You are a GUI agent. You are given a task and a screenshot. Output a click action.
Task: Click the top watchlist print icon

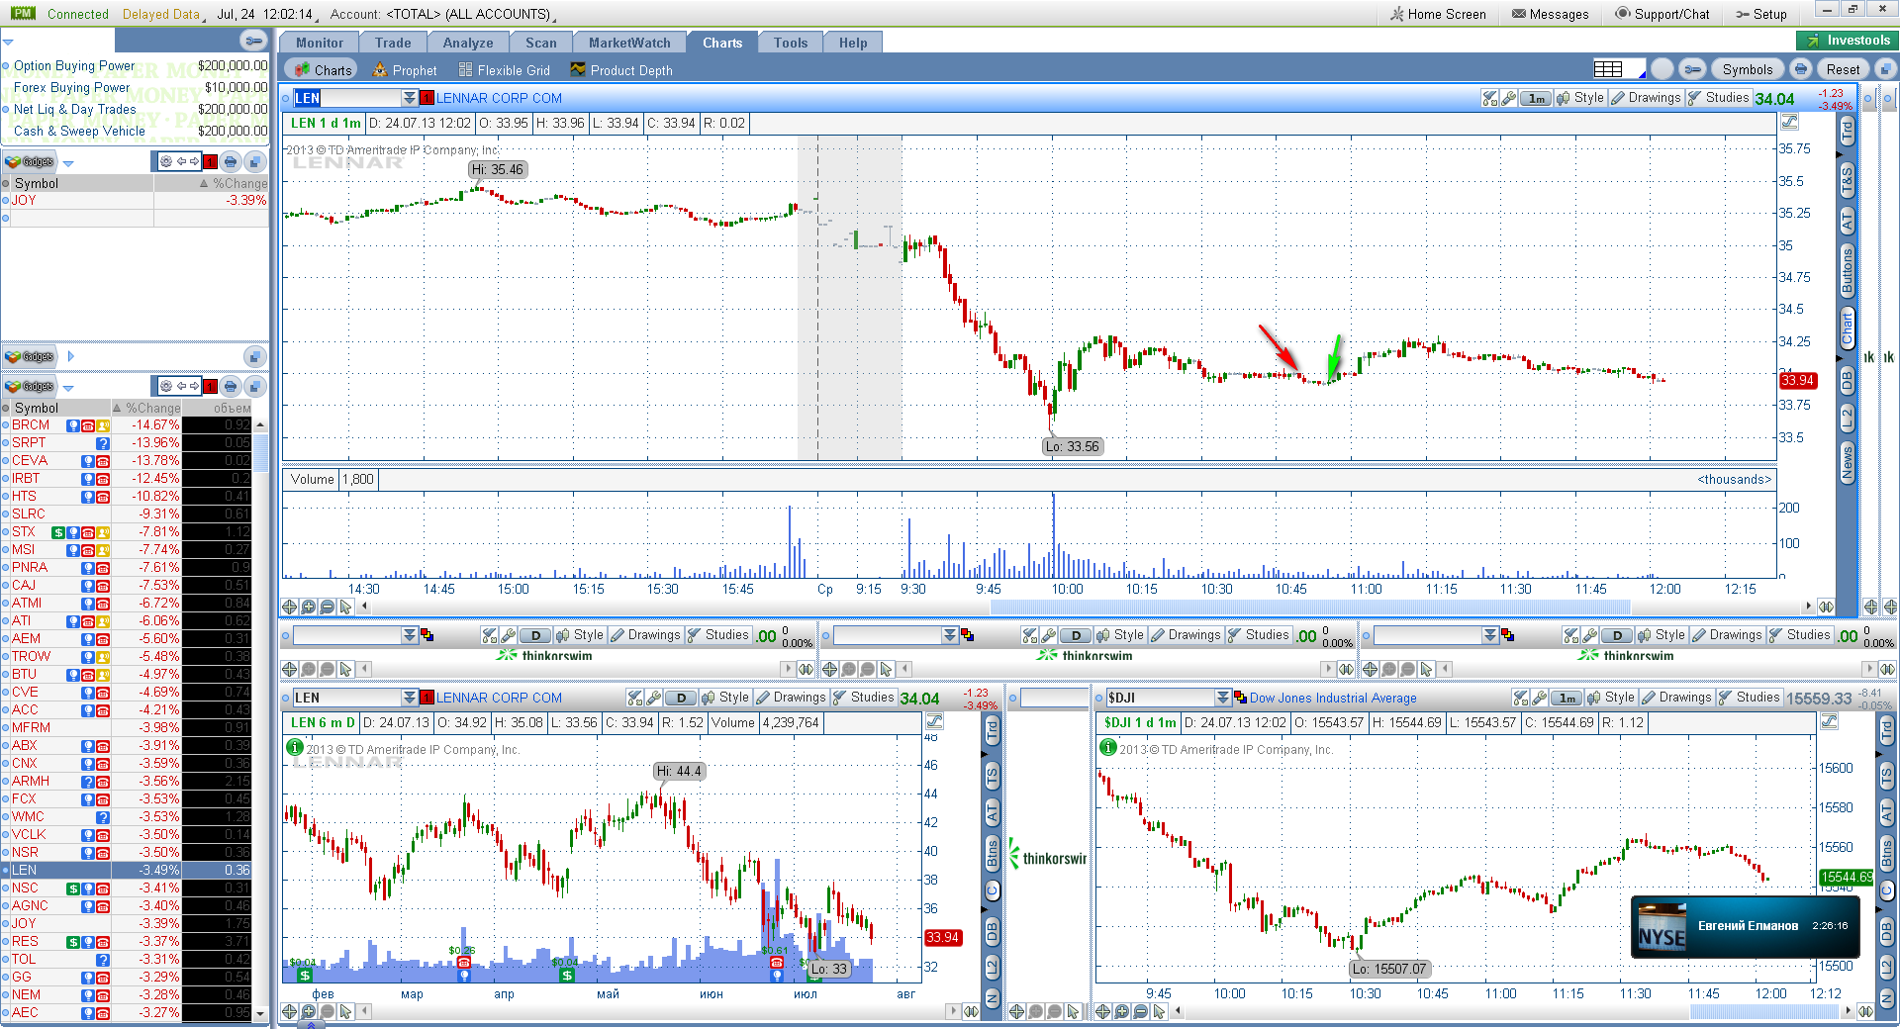pos(231,161)
